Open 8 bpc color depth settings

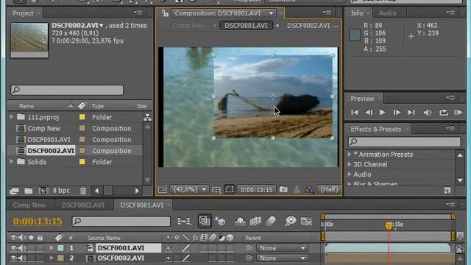coord(61,190)
